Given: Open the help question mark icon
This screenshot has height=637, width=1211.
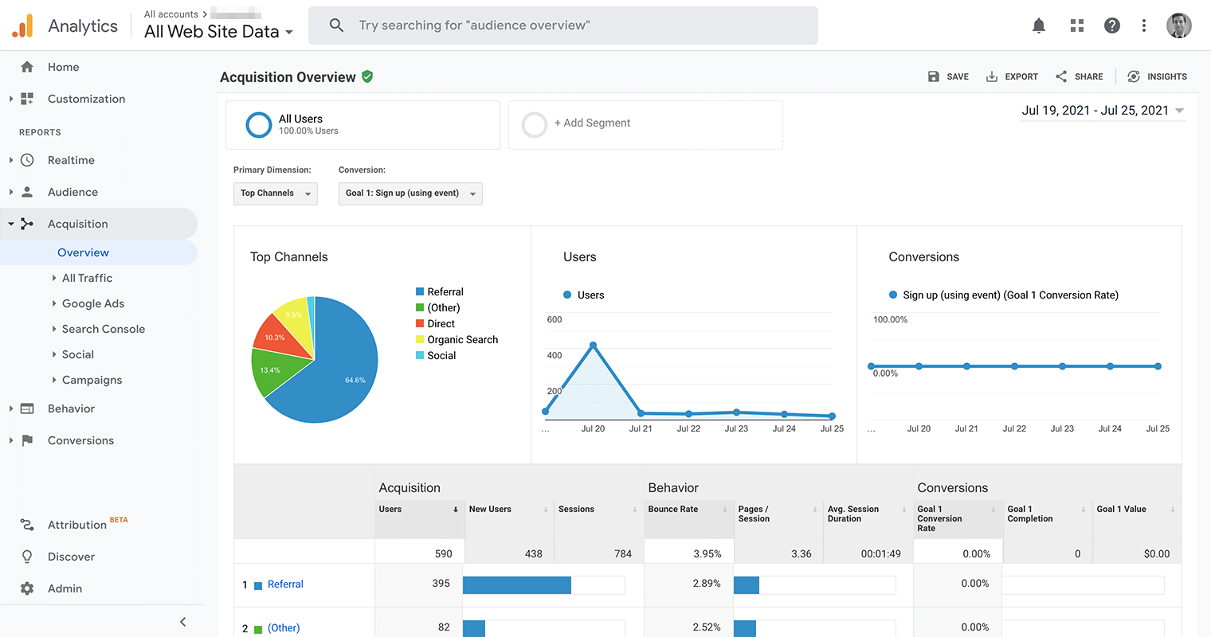Looking at the screenshot, I should point(1112,25).
